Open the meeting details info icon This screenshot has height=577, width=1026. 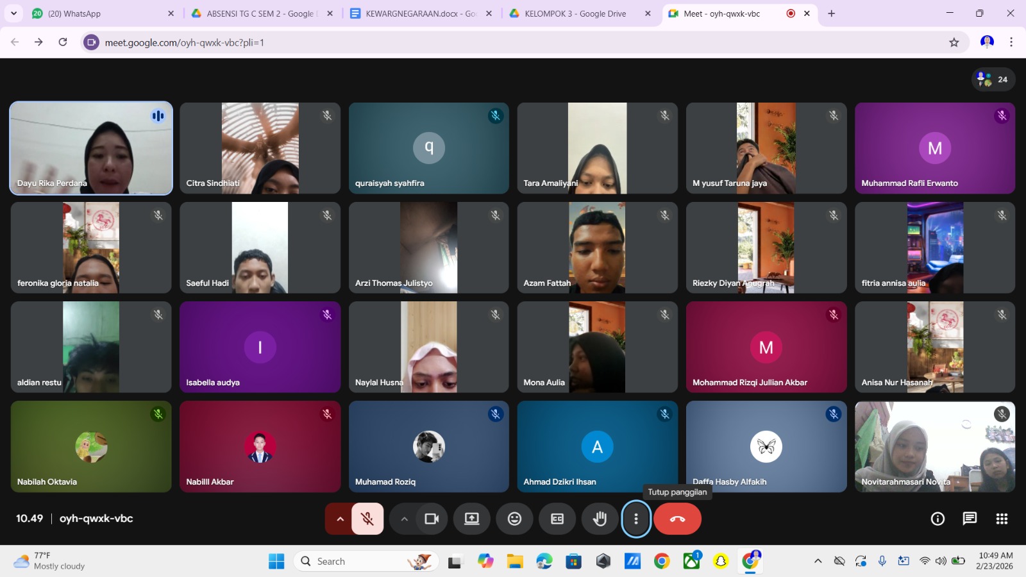(x=938, y=519)
